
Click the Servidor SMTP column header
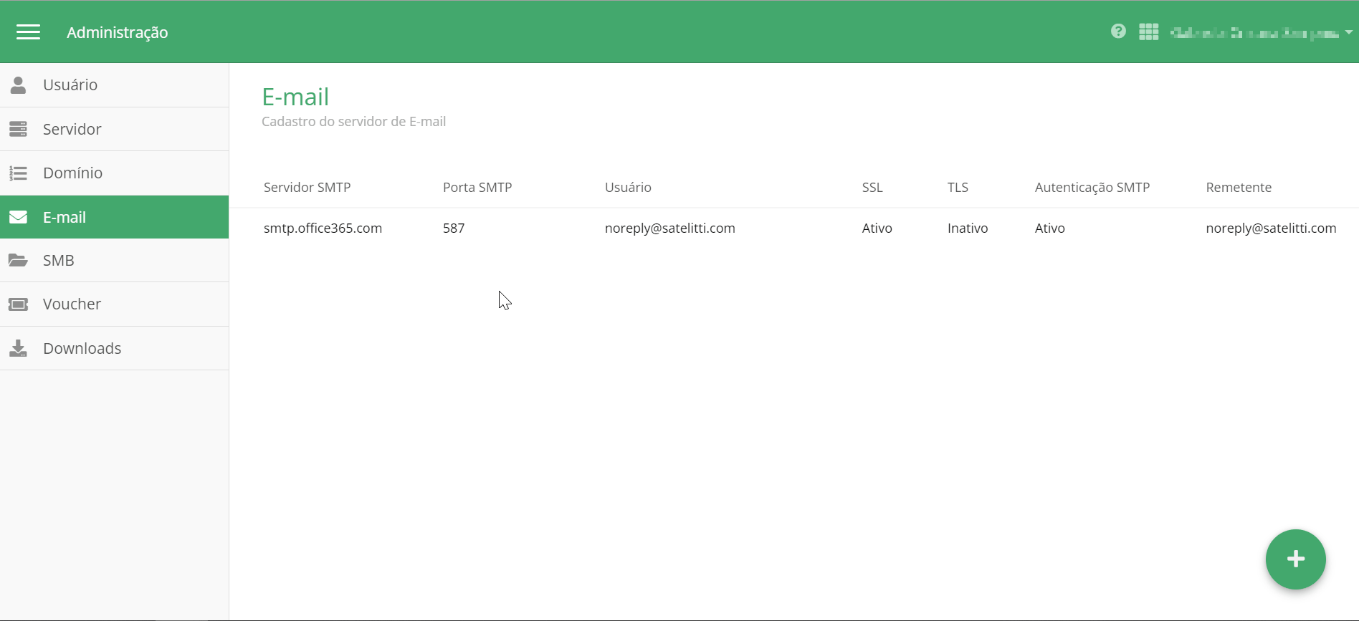pos(307,188)
